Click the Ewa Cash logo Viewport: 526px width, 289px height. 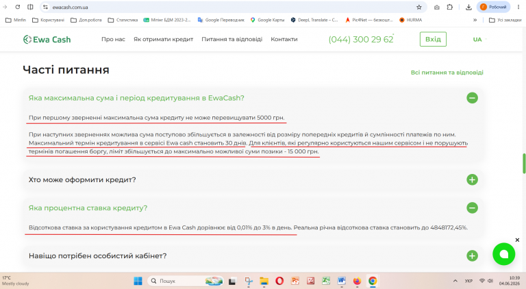(x=47, y=40)
